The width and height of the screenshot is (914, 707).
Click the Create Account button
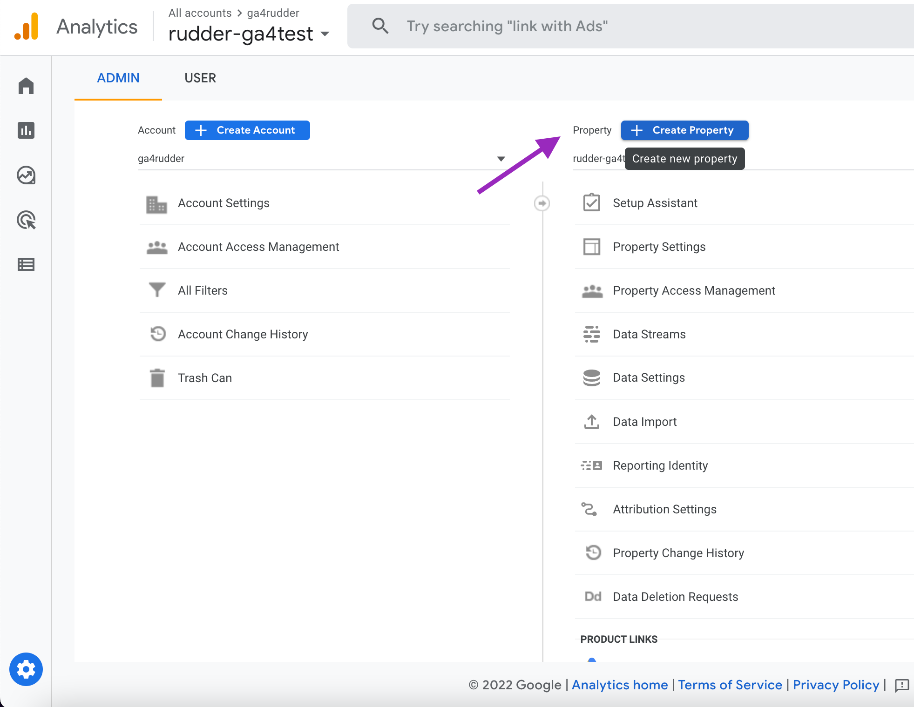[x=247, y=130]
